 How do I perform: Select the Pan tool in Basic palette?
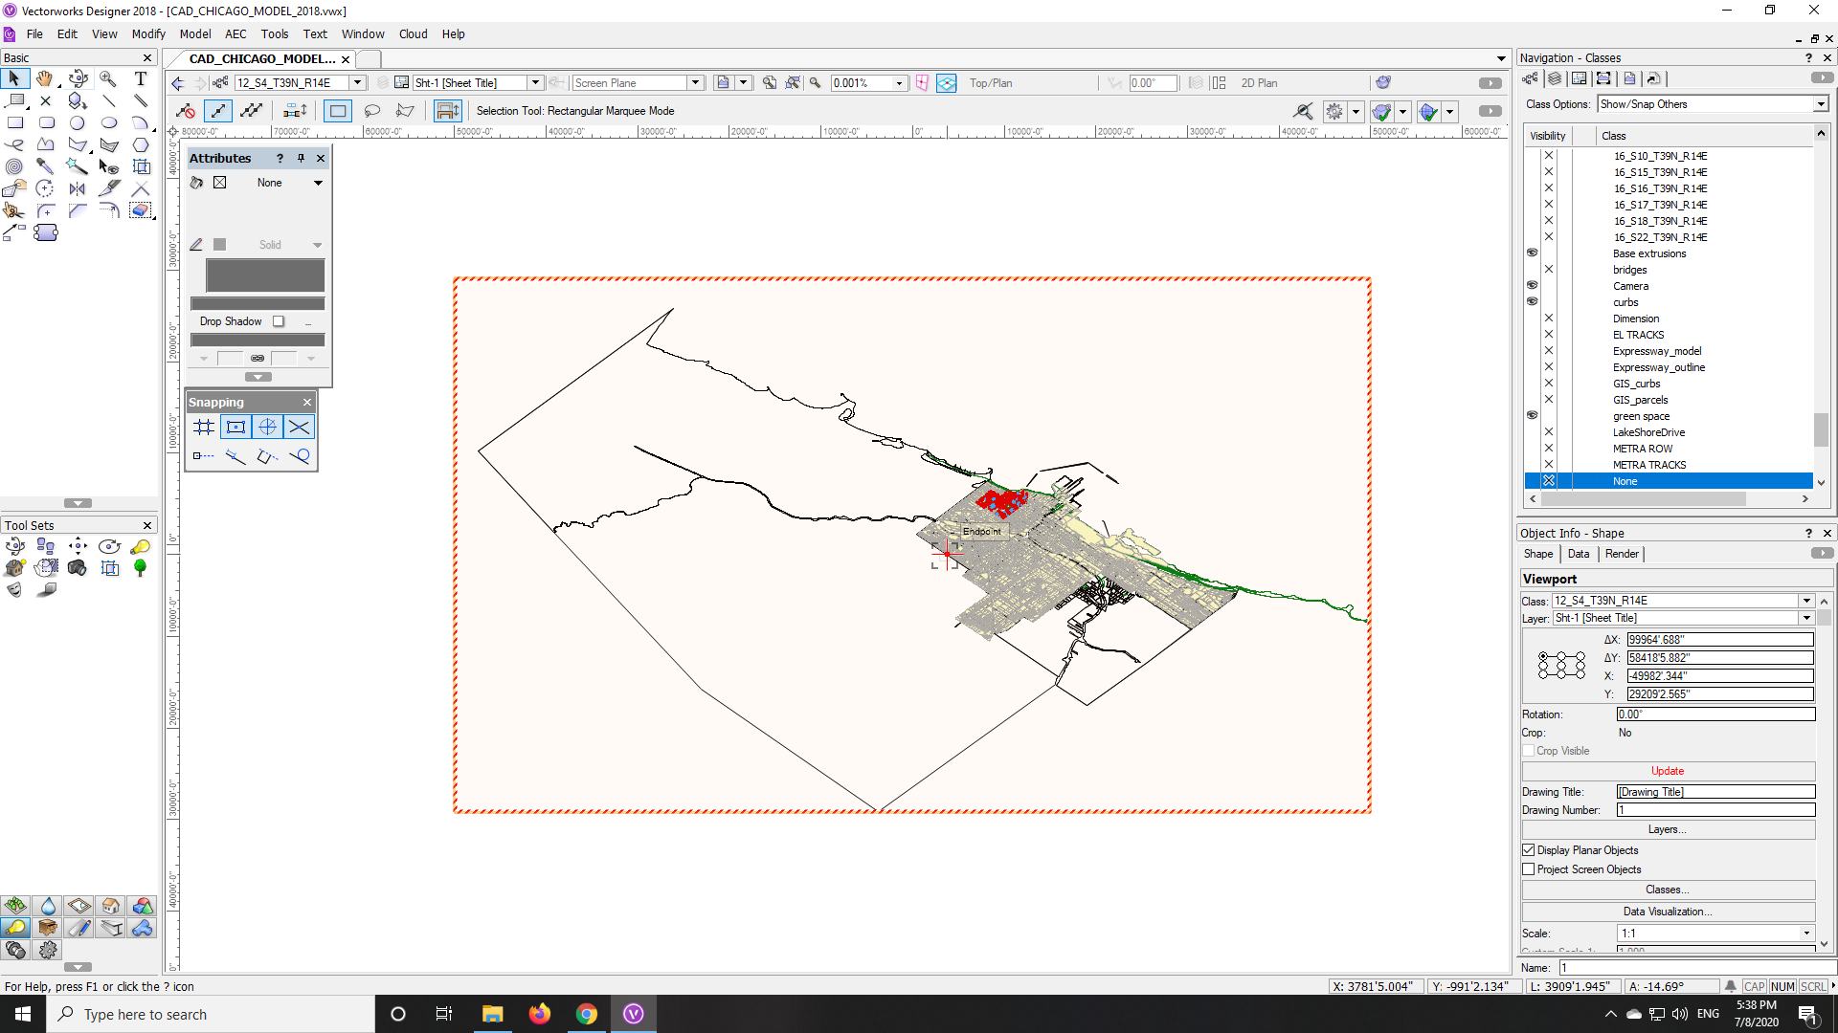point(44,79)
